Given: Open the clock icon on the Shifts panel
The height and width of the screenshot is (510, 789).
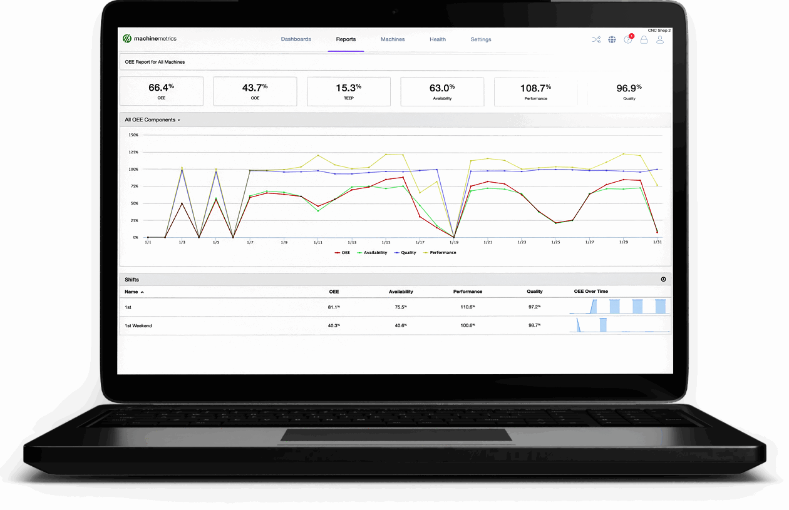Looking at the screenshot, I should coord(663,279).
